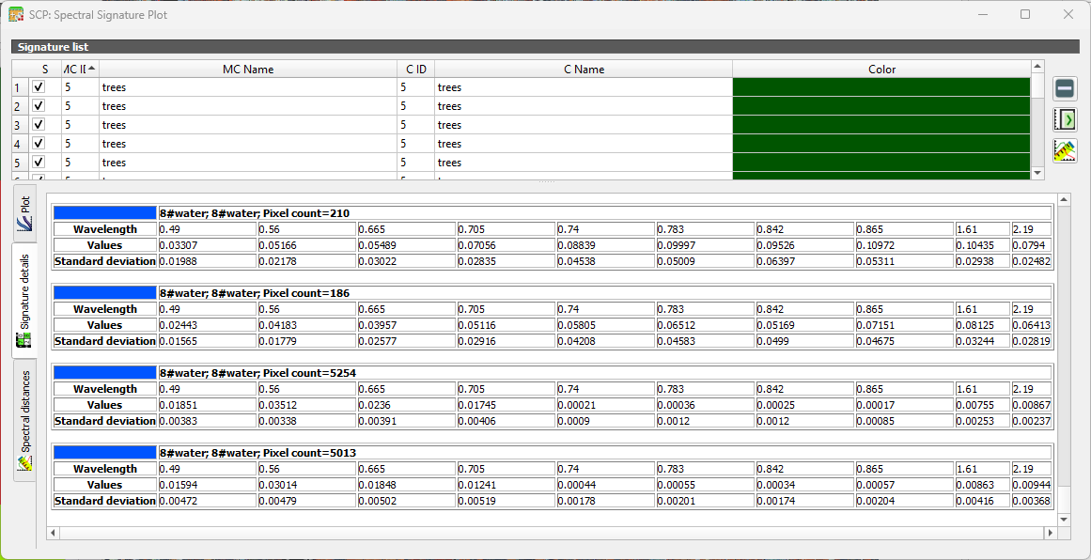1091x560 pixels.
Task: Select the MC Name cell in row 4
Action: point(248,144)
